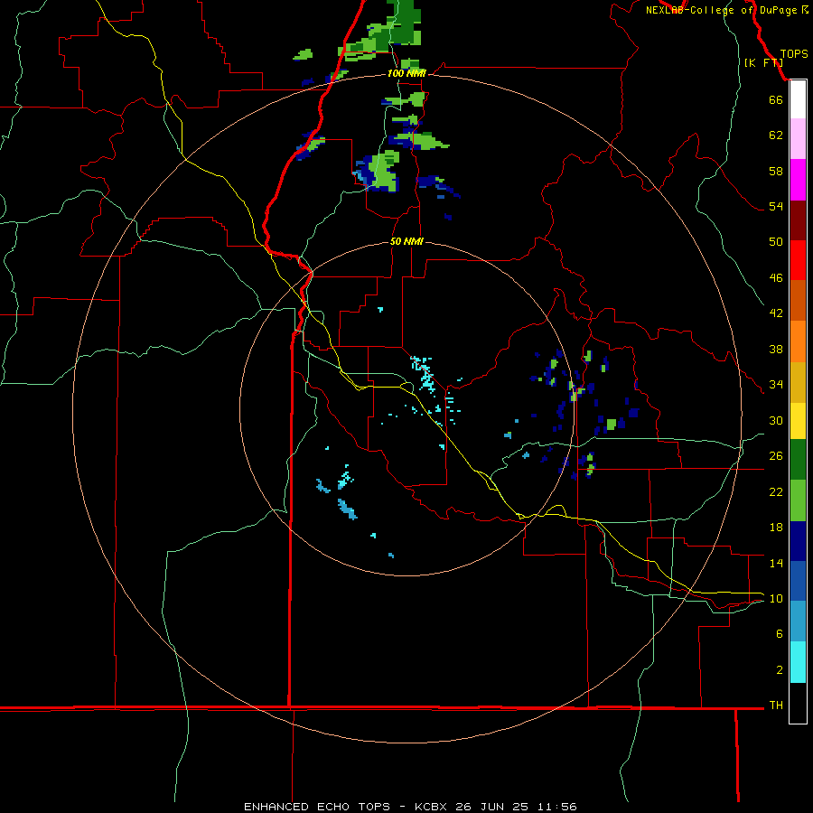Click the "26 JUN 25" date in caption

click(491, 807)
